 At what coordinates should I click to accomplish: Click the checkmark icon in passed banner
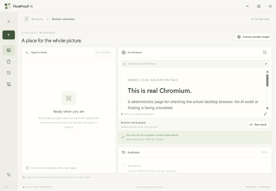pyautogui.click(x=123, y=137)
